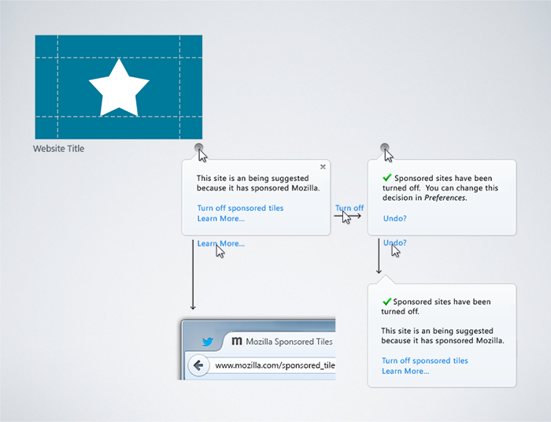The width and height of the screenshot is (551, 422).
Task: Click the green checkmark in the bottom-right popup
Action: (386, 302)
